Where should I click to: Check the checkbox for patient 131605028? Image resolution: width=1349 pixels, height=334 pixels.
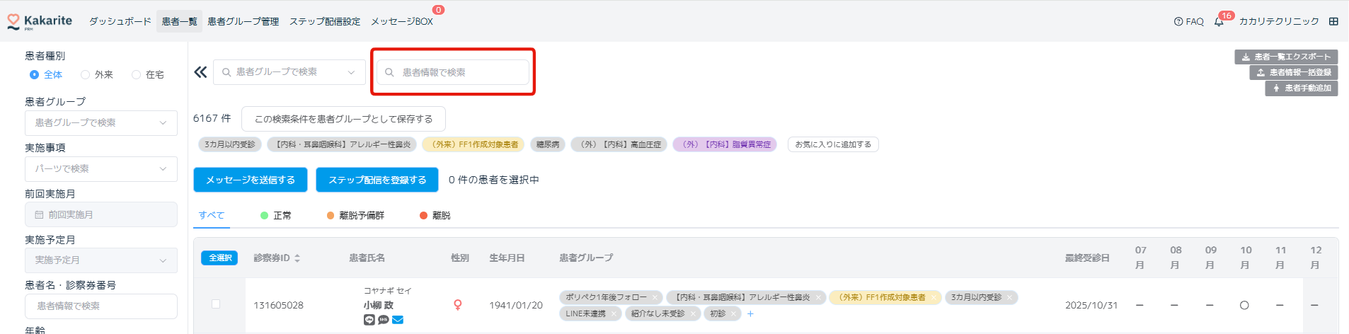tap(216, 304)
